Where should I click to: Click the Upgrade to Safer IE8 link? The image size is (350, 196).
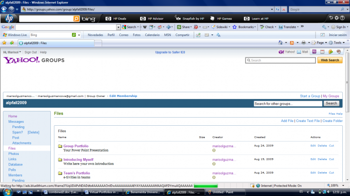click(170, 52)
